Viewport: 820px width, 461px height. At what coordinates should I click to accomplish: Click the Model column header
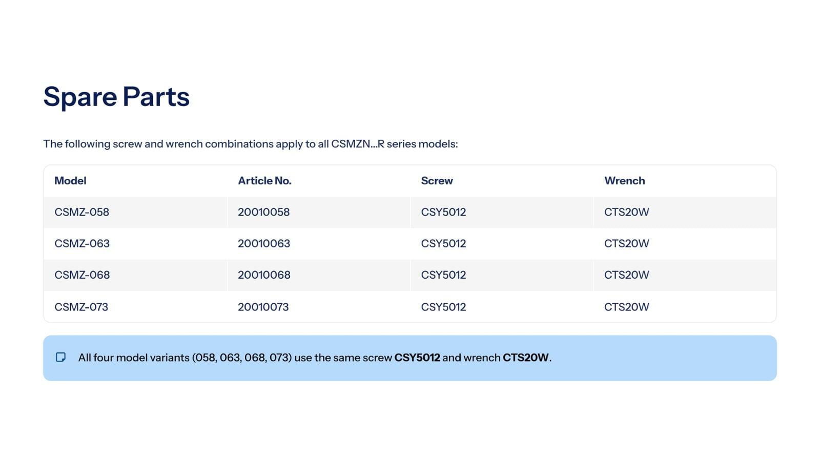tap(70, 181)
